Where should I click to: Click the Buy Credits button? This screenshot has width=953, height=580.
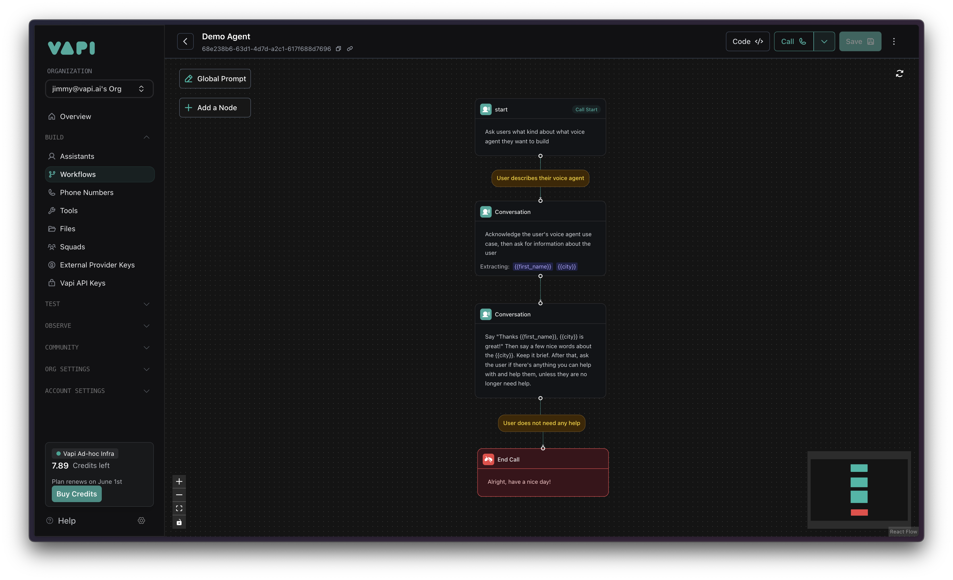click(x=76, y=494)
